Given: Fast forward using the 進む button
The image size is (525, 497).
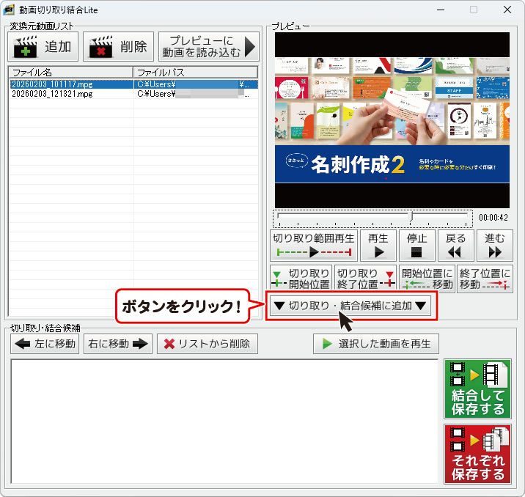Looking at the screenshot, I should [495, 246].
